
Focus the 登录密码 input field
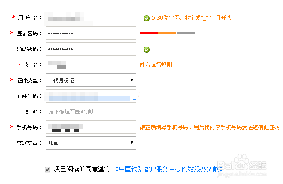91,33
